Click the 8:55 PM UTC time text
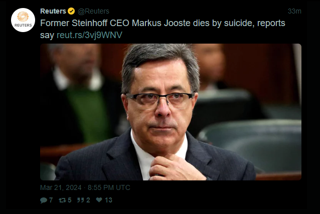320x214 pixels. pyautogui.click(x=109, y=187)
